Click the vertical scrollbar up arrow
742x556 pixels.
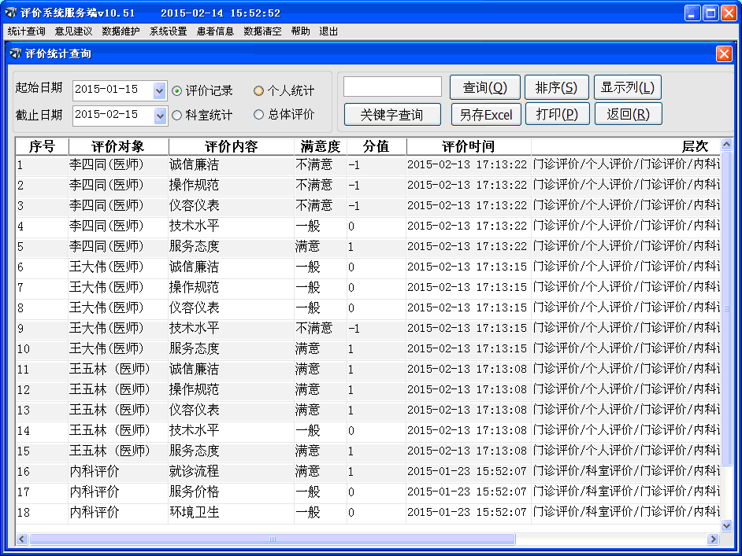726,144
